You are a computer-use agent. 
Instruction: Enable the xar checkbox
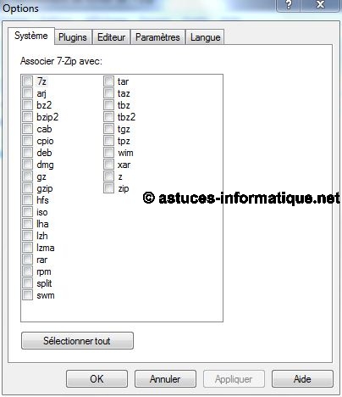[x=108, y=165]
